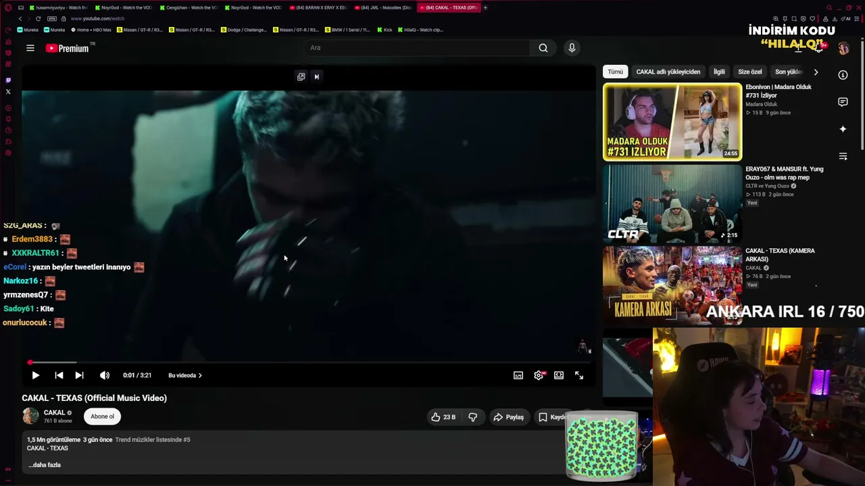Show more filter chips with right arrow
The width and height of the screenshot is (865, 486).
816,72
